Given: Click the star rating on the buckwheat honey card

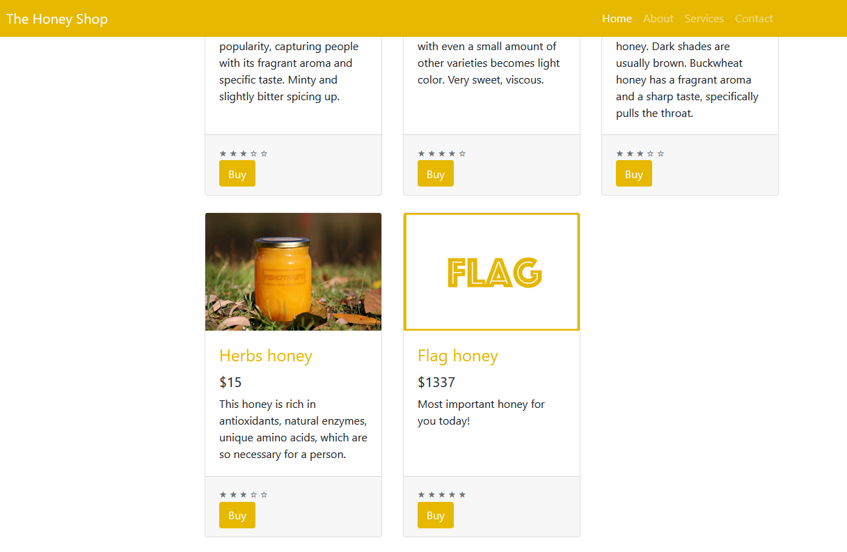Looking at the screenshot, I should tap(640, 154).
